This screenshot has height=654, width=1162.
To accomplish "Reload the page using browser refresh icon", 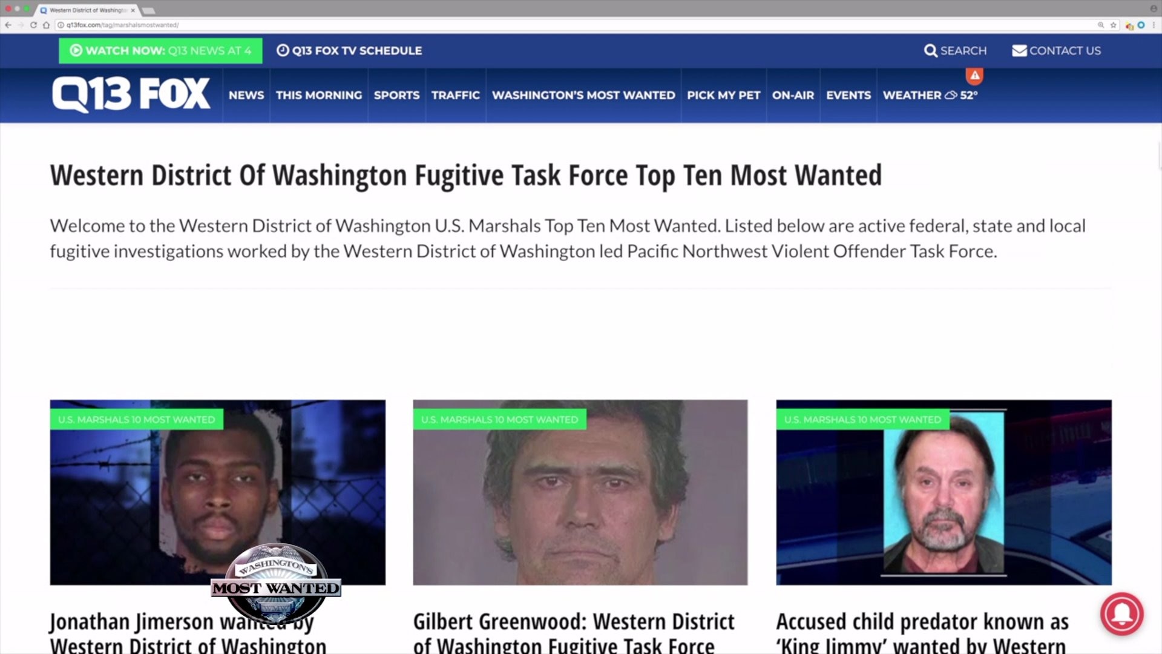I will [33, 25].
